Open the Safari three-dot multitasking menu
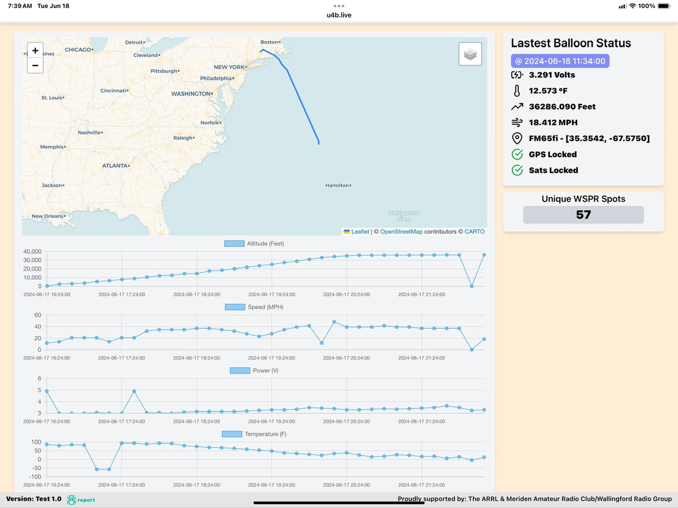 [x=339, y=6]
